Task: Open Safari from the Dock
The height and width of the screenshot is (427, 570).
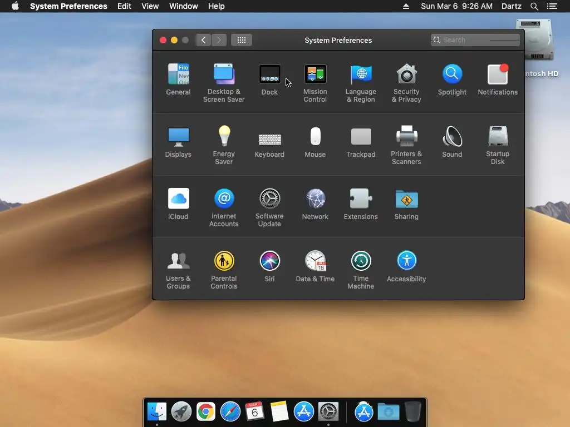Action: tap(230, 411)
